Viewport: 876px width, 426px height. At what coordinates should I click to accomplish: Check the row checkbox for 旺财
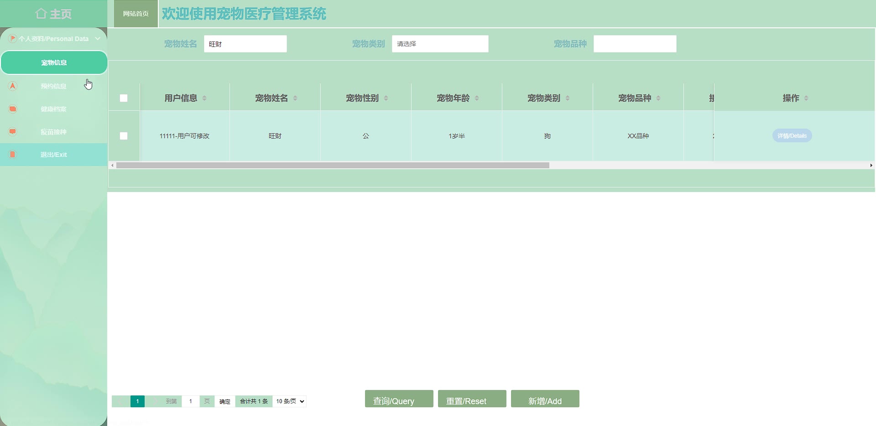pos(124,136)
